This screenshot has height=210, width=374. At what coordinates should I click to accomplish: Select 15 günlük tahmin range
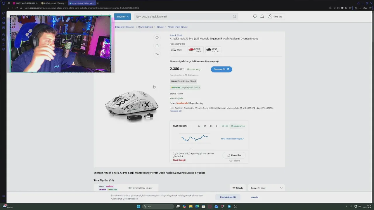[238, 126]
